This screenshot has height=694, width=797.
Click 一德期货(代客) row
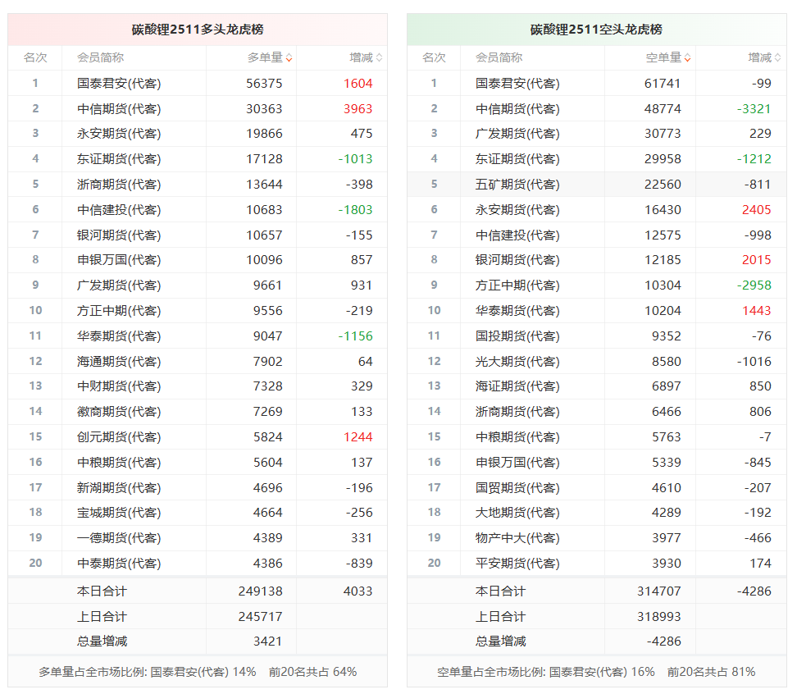coord(198,538)
